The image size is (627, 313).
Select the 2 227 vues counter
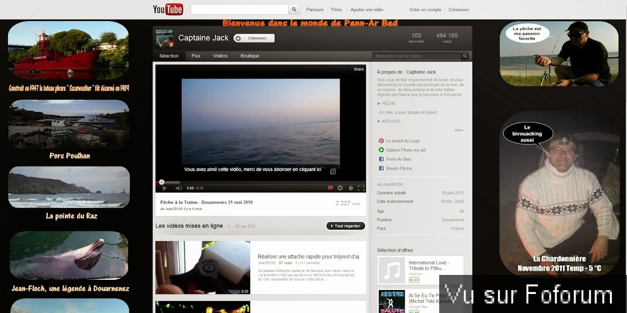pos(348,203)
